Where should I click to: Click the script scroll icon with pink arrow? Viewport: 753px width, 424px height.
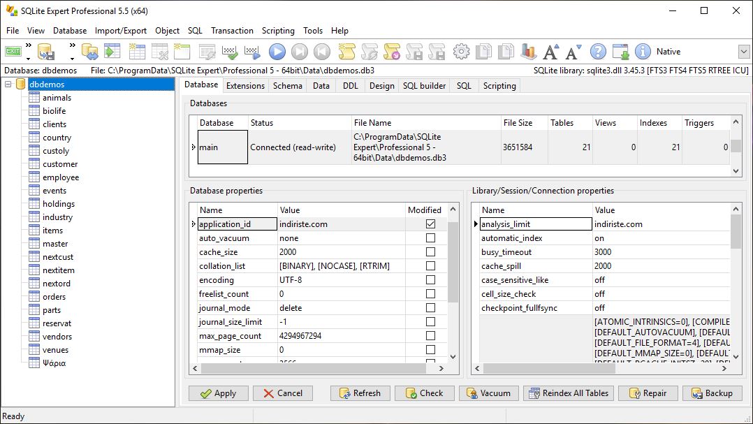(391, 52)
